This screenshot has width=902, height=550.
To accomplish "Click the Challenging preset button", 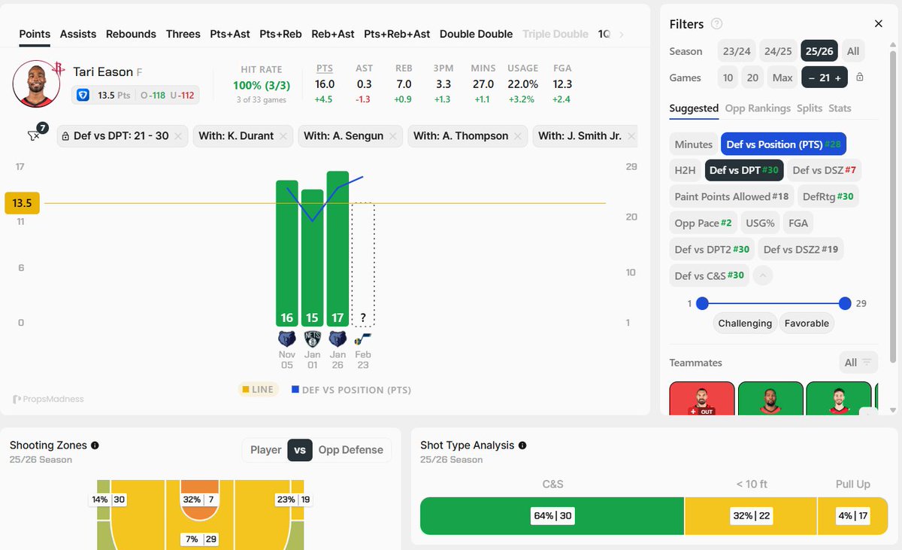I will coord(745,323).
